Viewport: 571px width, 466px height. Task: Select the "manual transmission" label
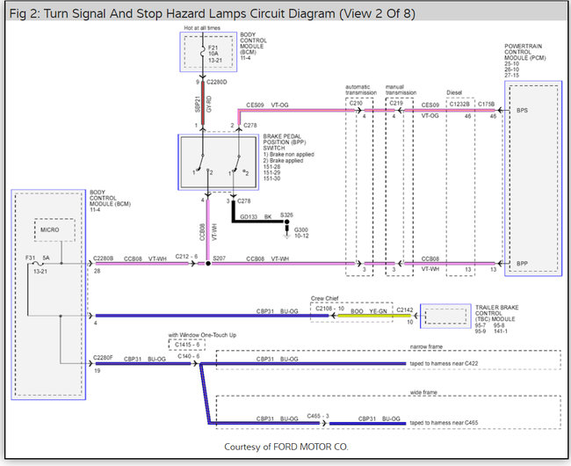tap(401, 90)
